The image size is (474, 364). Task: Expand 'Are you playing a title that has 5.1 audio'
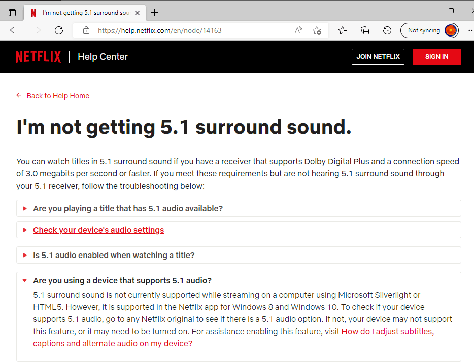(239, 208)
